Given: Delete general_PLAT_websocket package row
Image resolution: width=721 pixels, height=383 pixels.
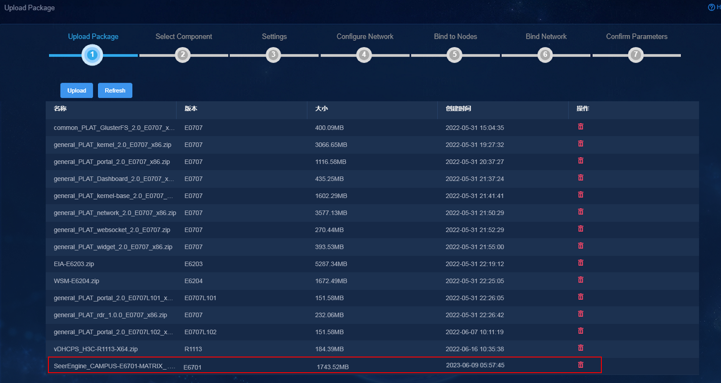Looking at the screenshot, I should click(x=580, y=229).
